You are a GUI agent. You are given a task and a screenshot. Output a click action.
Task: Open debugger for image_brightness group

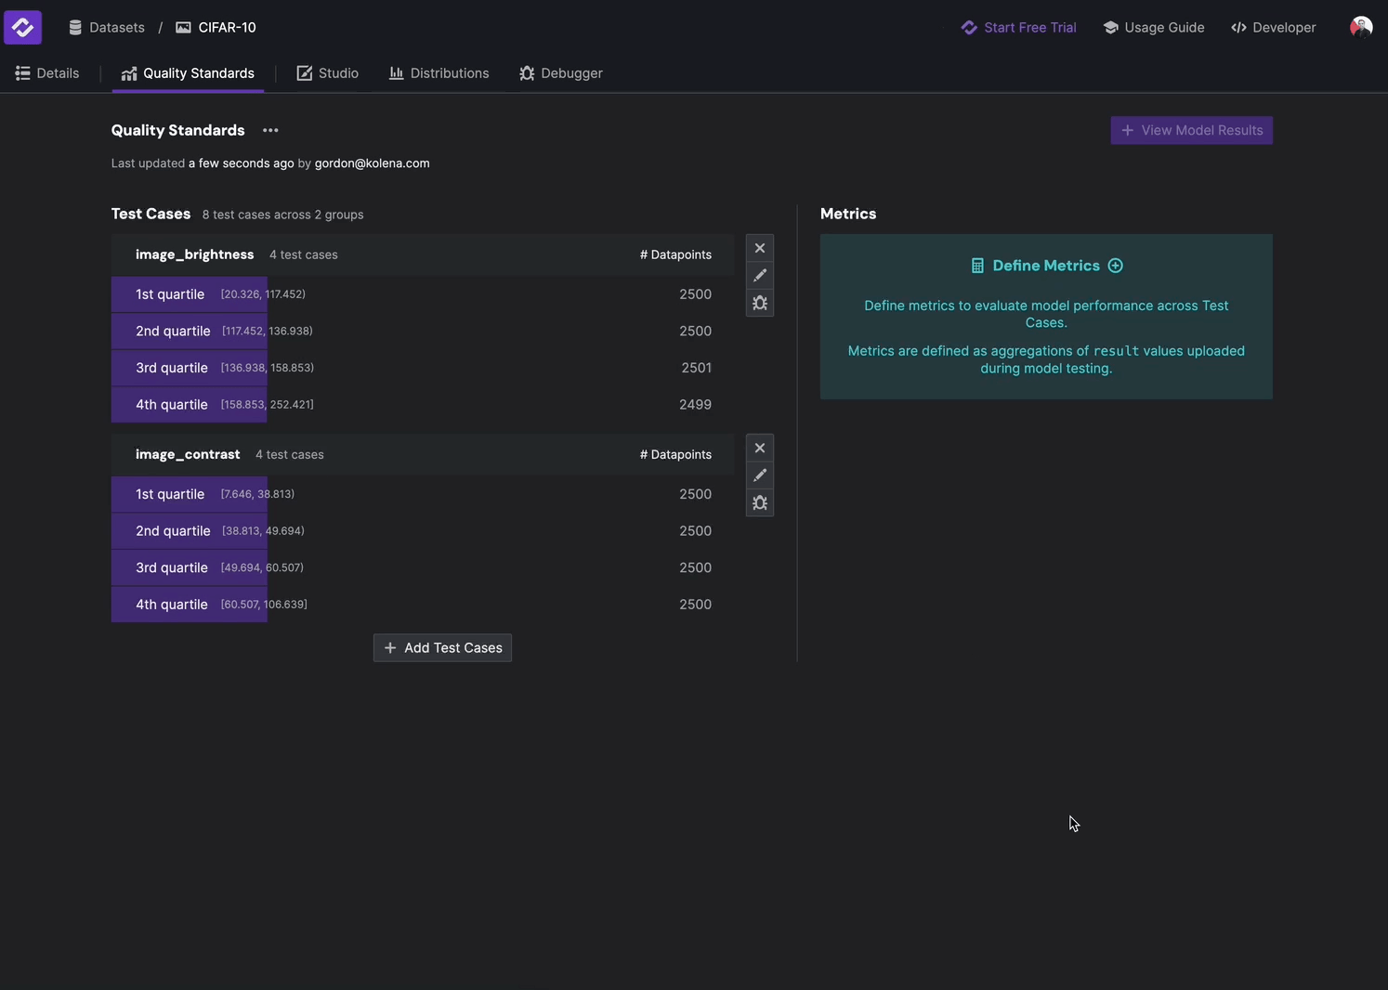pyautogui.click(x=760, y=304)
